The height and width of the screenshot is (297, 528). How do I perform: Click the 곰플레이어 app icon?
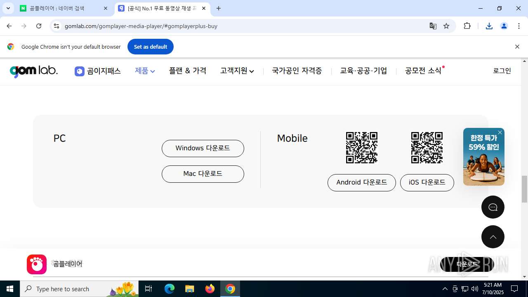pos(37,264)
